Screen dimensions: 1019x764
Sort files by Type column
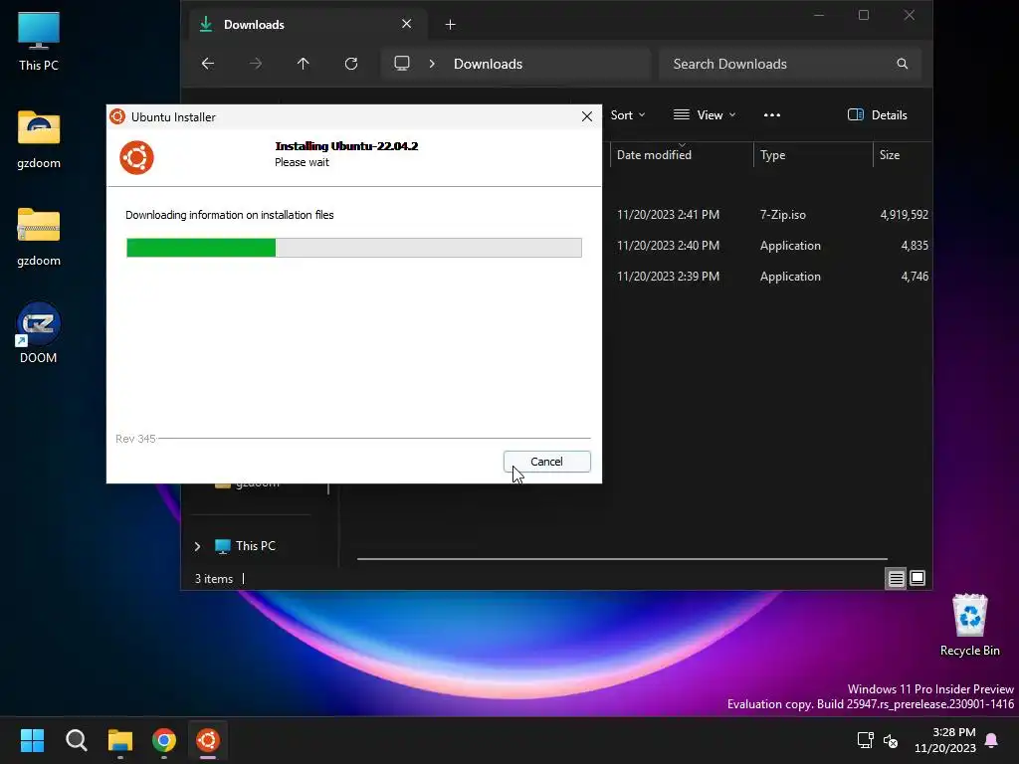(x=813, y=154)
